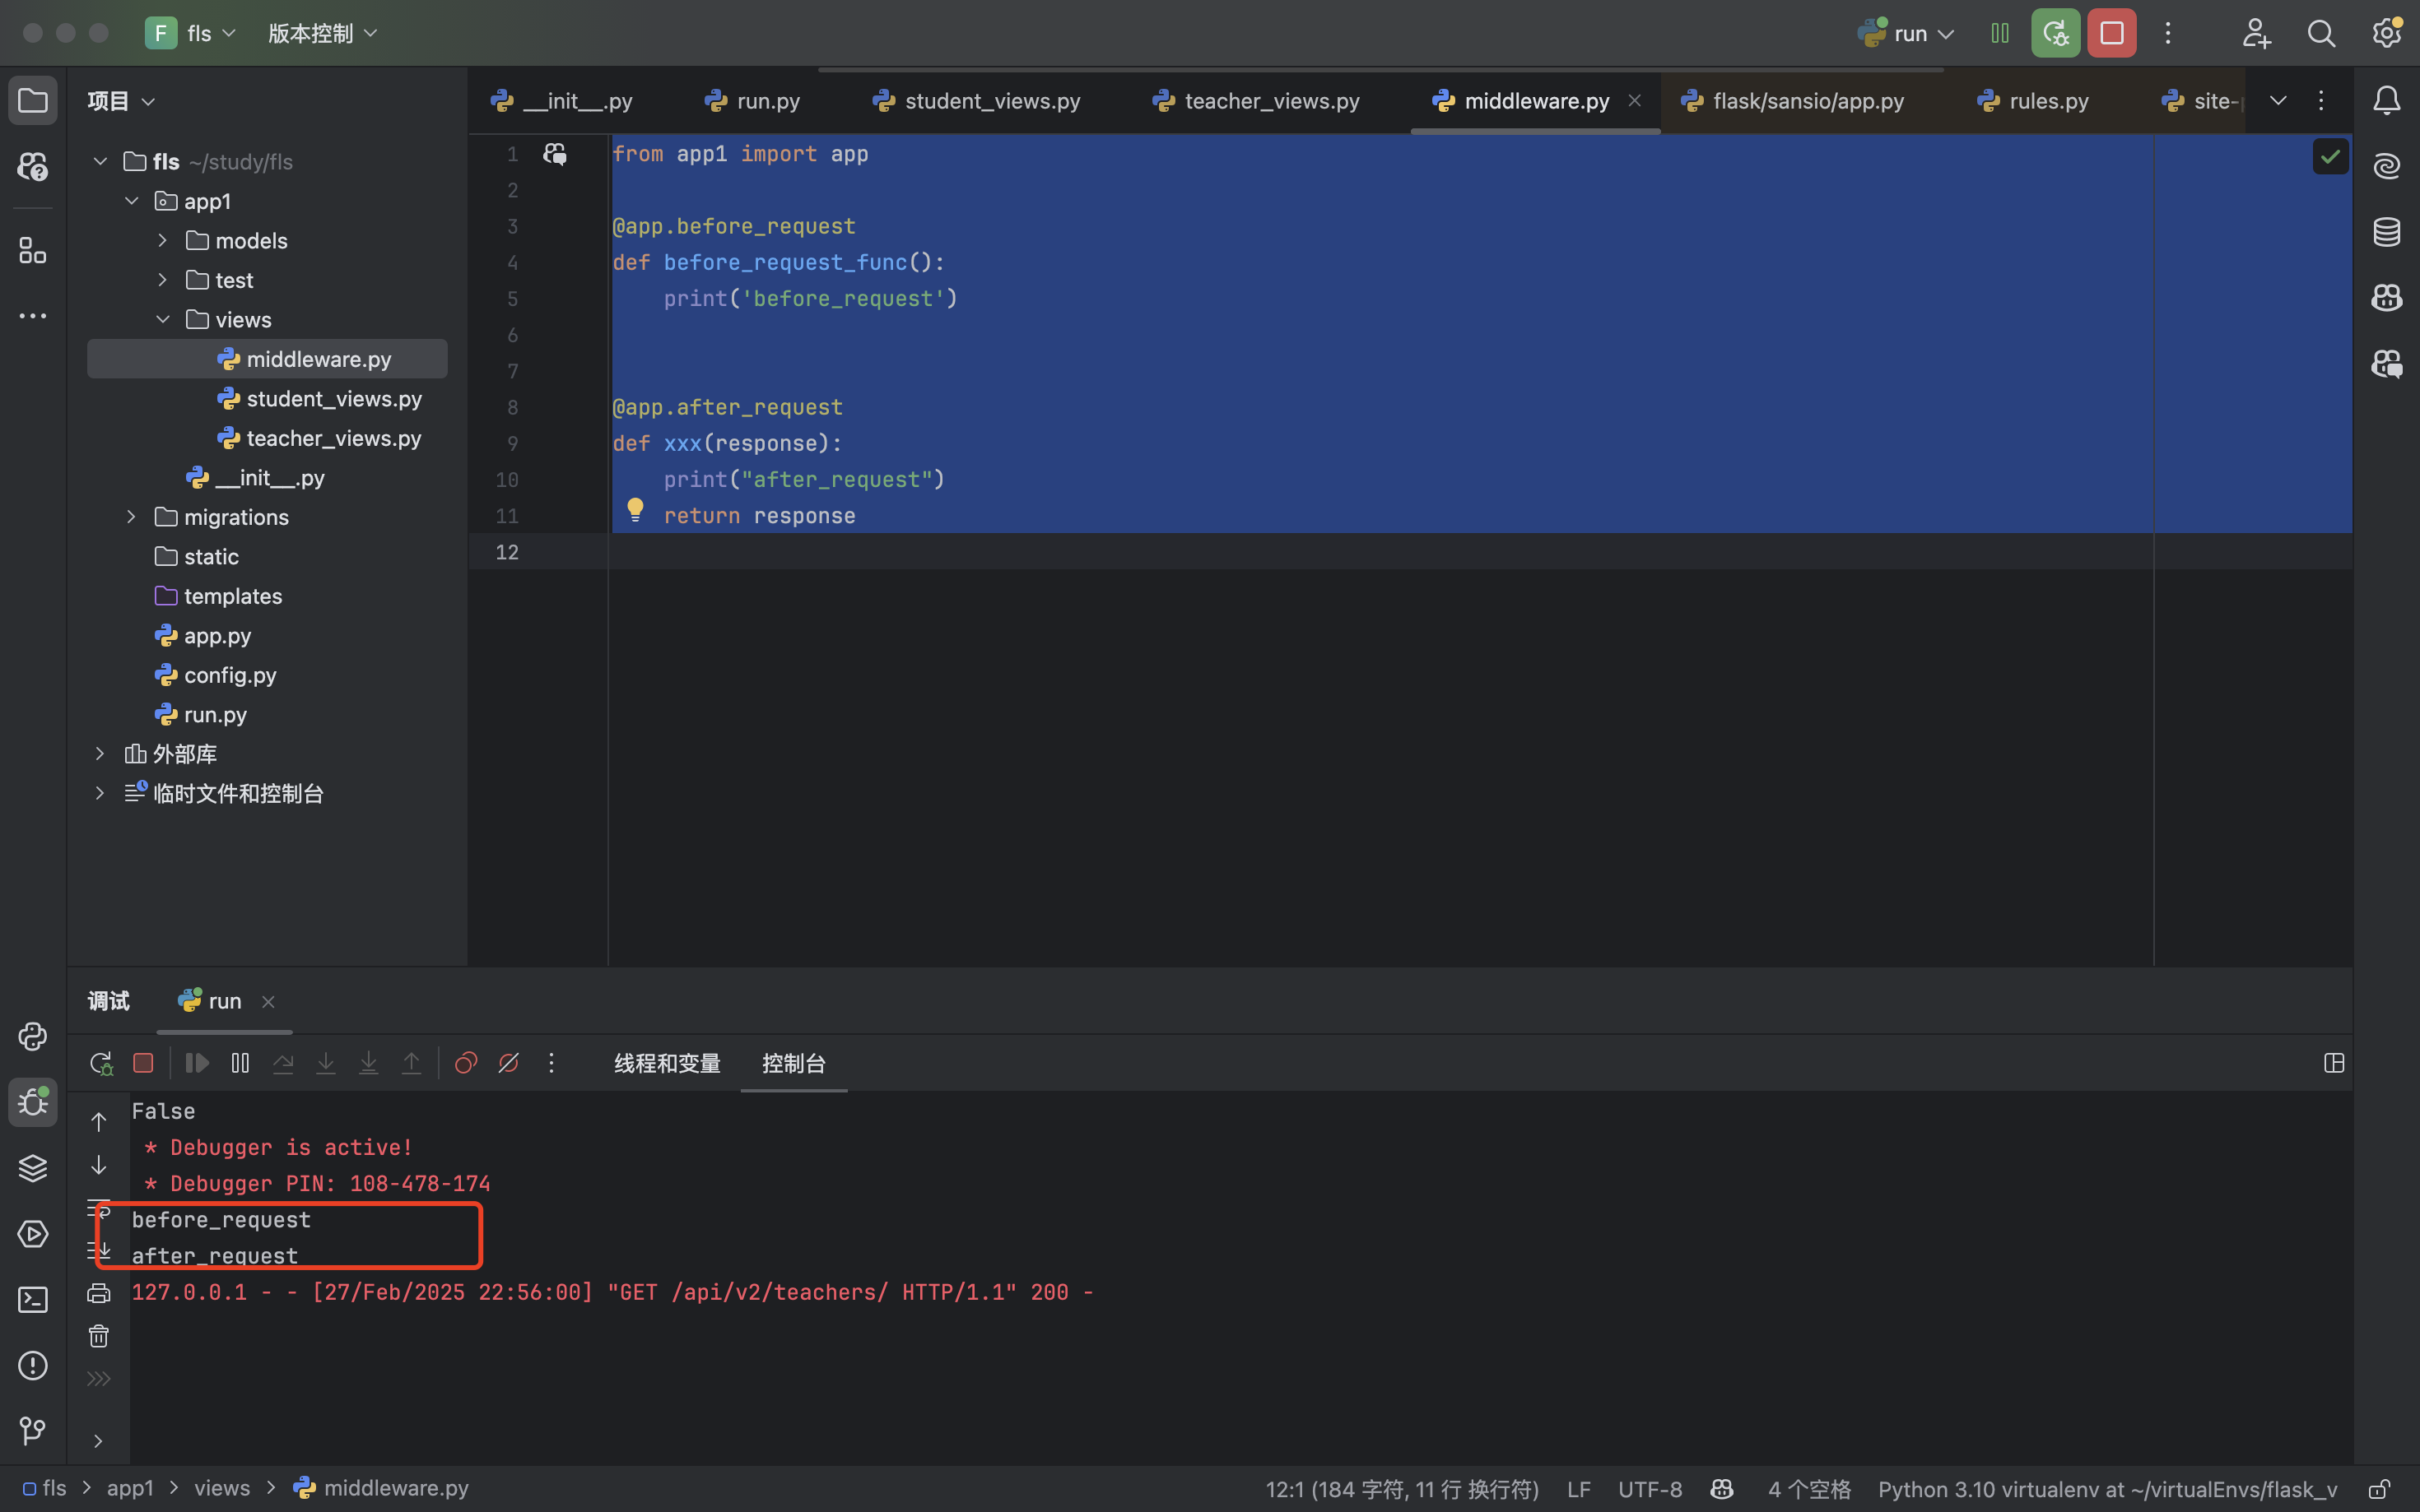Switch to 线程和变量 tab
The image size is (2420, 1512).
668,1063
